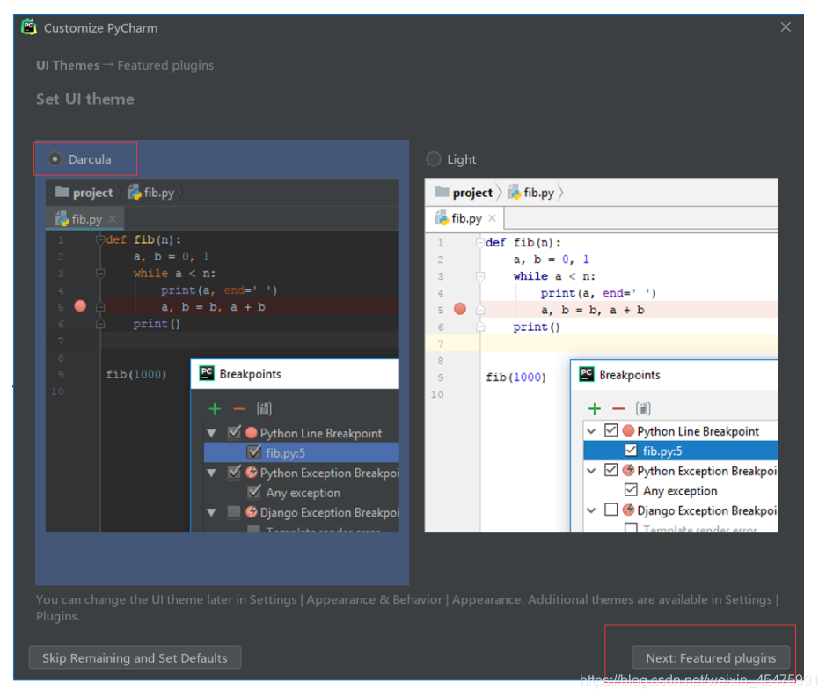Toggle Python Line Breakpoint checkbox in Darcula preview
This screenshot has height=697, width=826.
234,432
